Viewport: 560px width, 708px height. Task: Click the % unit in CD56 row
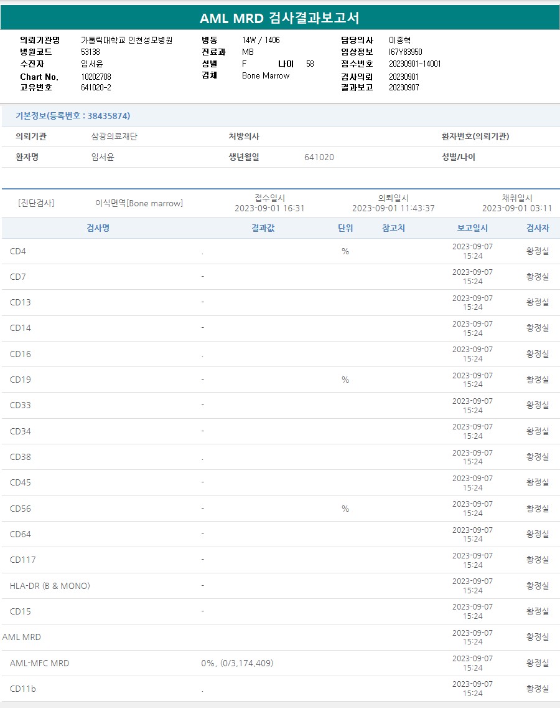tap(345, 509)
